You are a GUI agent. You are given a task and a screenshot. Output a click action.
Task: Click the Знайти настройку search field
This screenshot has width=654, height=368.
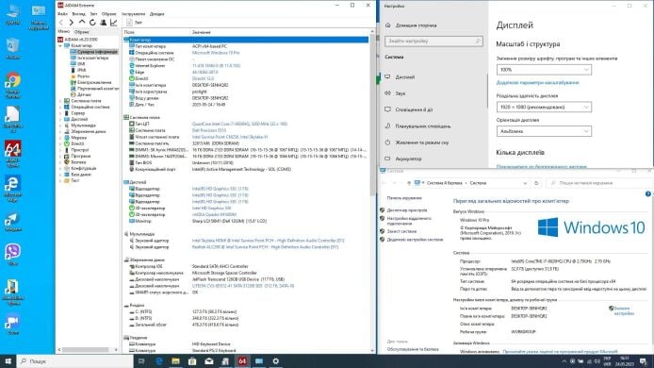tap(433, 41)
